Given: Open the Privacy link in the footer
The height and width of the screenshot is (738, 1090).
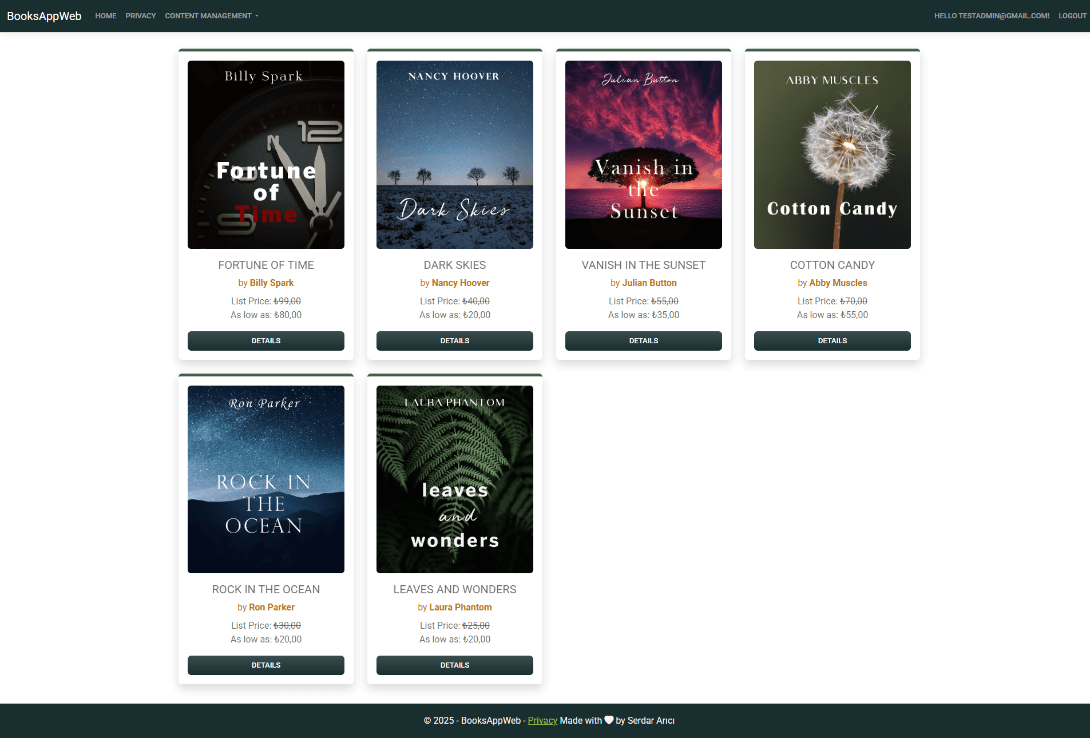Looking at the screenshot, I should [x=542, y=720].
